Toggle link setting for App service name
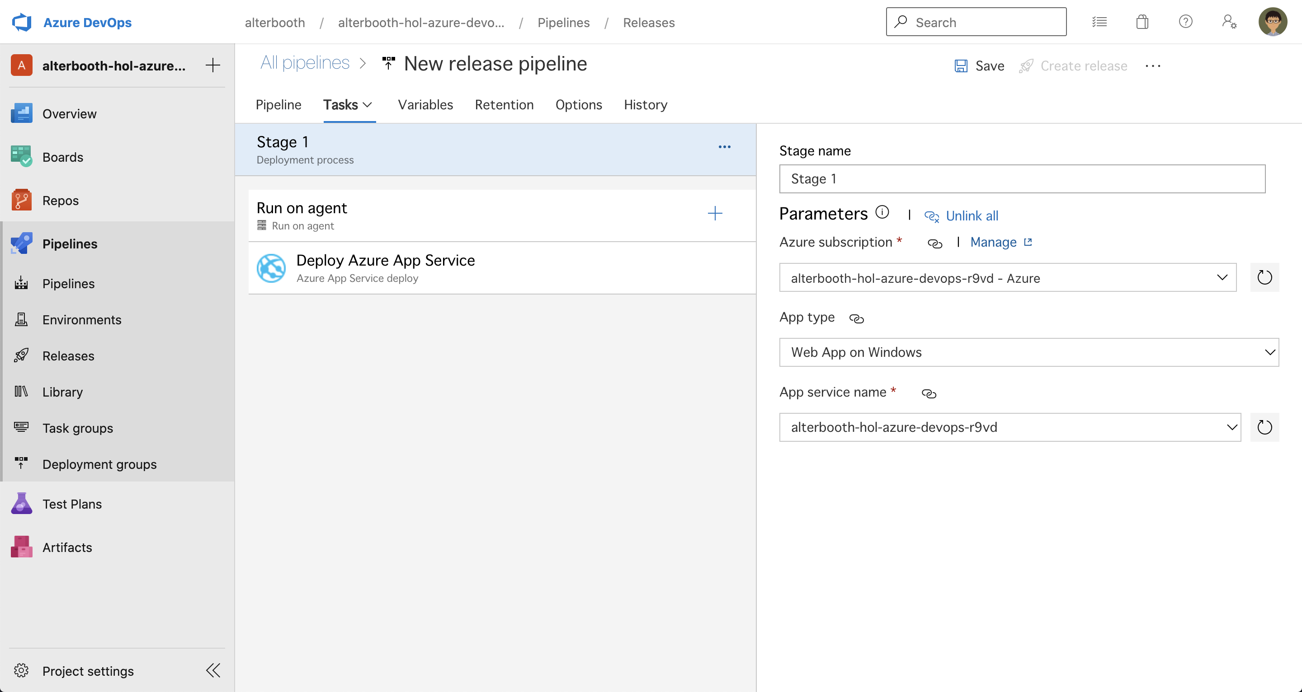 pos(929,393)
